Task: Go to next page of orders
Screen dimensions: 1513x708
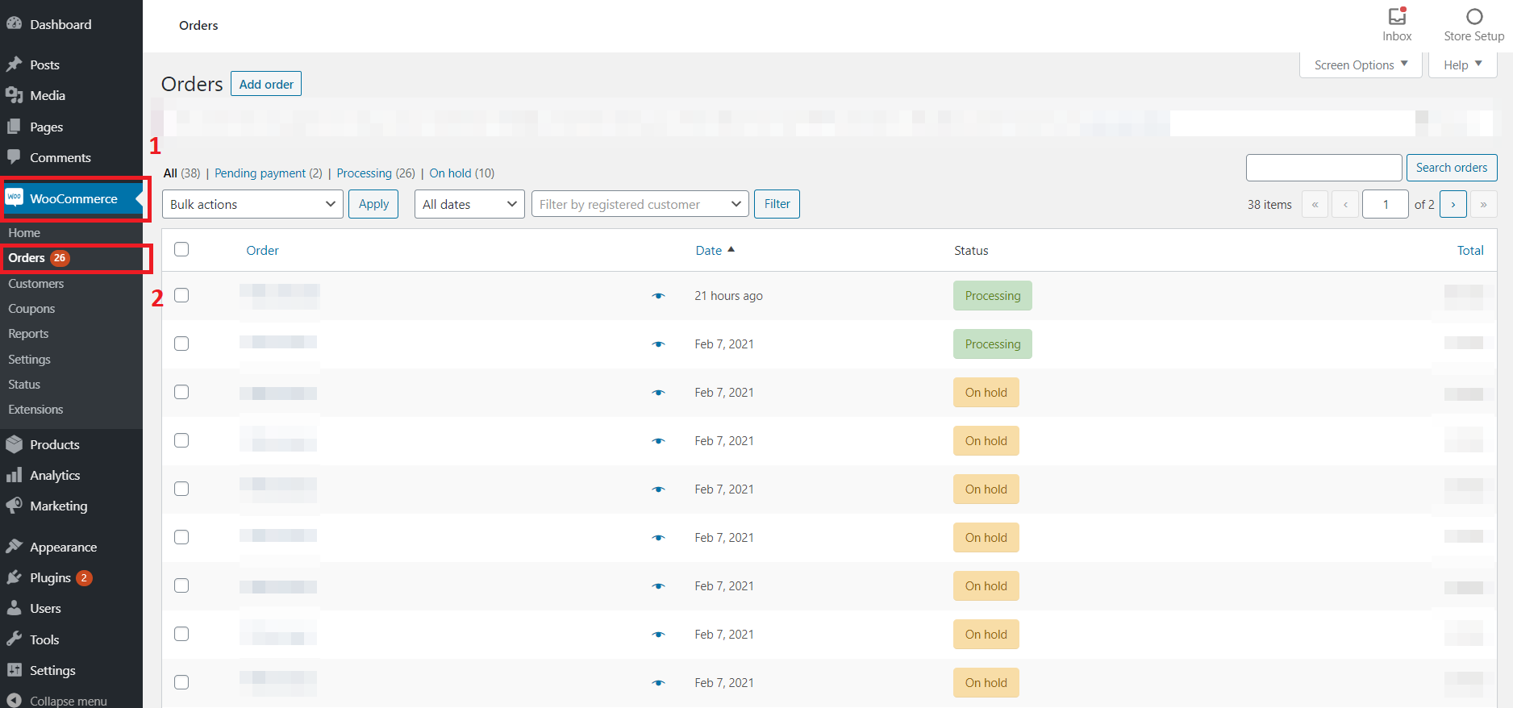Action: point(1453,204)
